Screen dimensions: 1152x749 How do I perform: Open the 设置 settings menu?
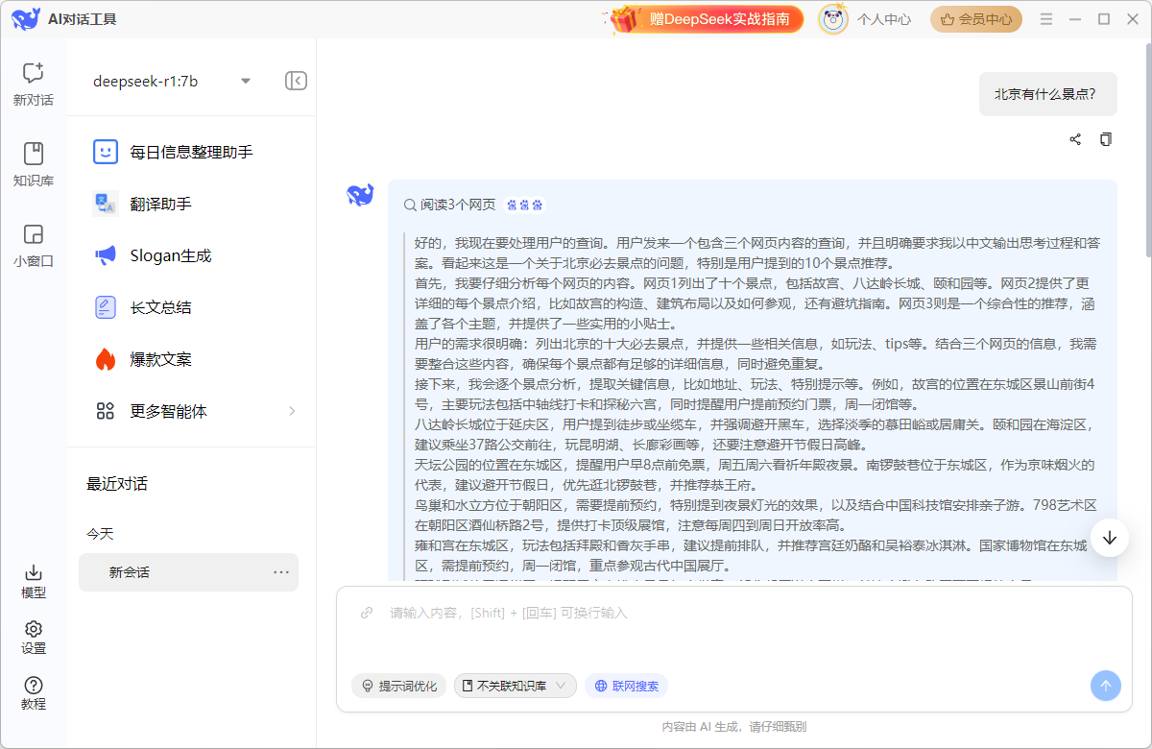coord(33,637)
